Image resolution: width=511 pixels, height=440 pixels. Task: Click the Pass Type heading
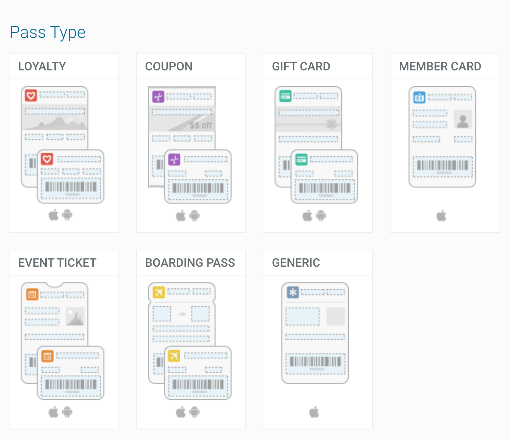point(47,32)
